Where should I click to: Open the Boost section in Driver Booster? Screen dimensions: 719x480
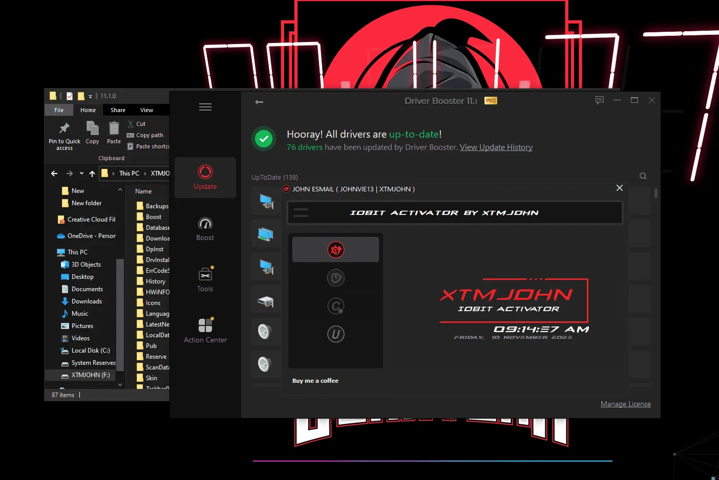(205, 229)
